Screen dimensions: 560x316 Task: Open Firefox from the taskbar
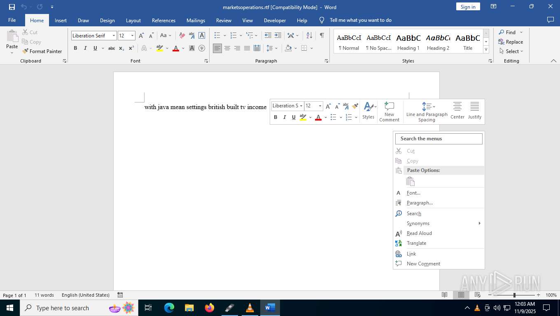click(210, 308)
